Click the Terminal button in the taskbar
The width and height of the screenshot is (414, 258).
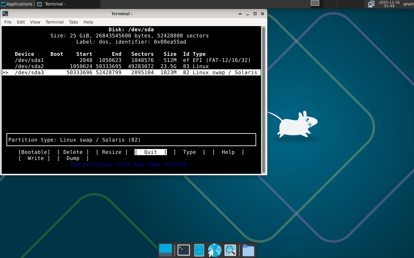coord(68,4)
